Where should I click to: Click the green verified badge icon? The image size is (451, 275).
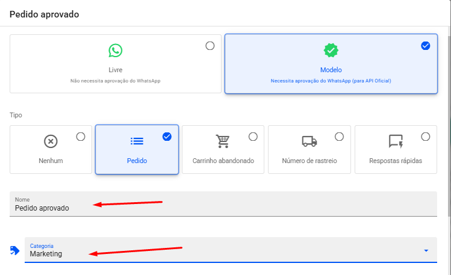[x=331, y=51]
